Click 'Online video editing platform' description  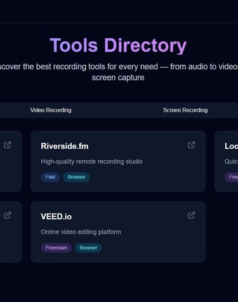(x=81, y=232)
